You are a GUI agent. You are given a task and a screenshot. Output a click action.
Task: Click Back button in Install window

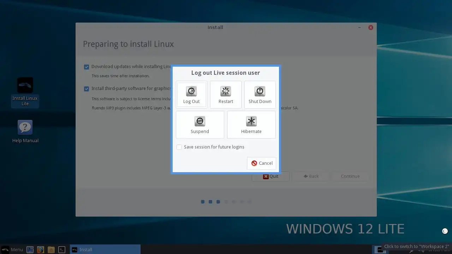click(x=311, y=176)
